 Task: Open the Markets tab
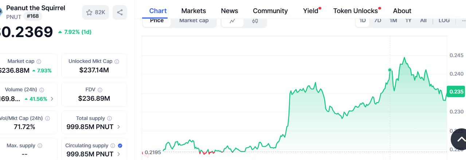[x=193, y=11]
